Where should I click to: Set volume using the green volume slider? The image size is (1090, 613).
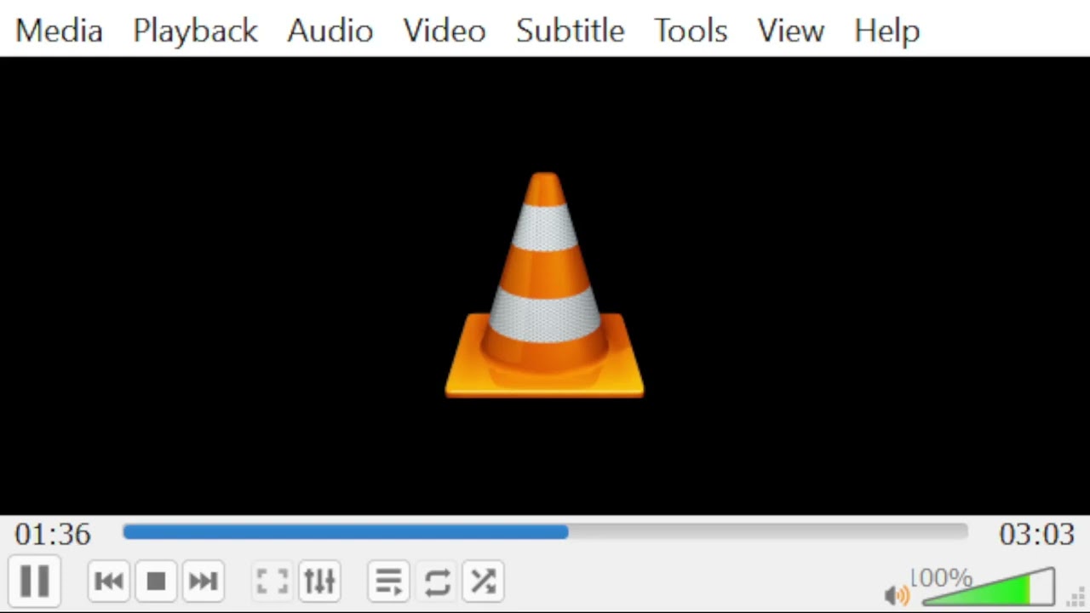tap(989, 587)
